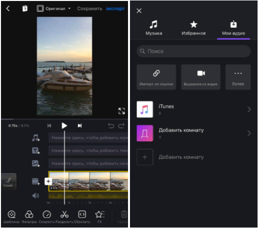Mute the clip with speaker icon

(36, 195)
